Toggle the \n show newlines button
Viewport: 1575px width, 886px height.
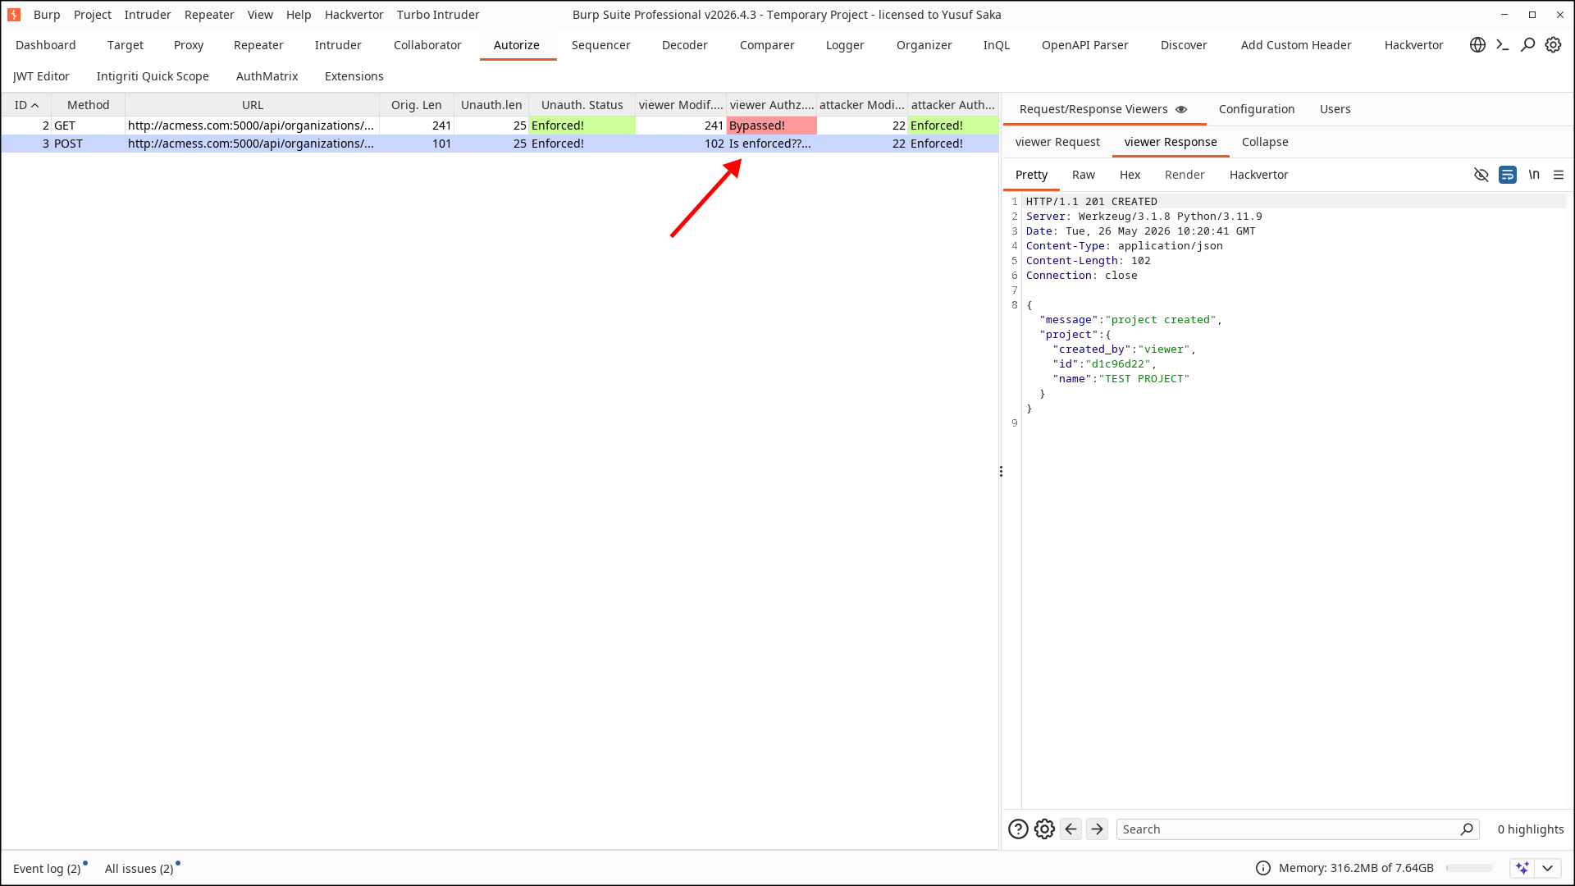pos(1534,175)
